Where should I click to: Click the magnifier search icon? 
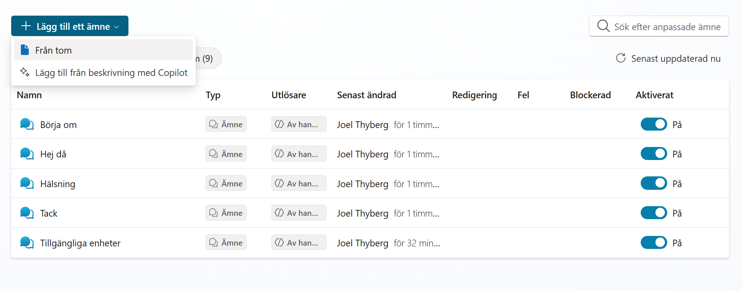[x=603, y=26]
